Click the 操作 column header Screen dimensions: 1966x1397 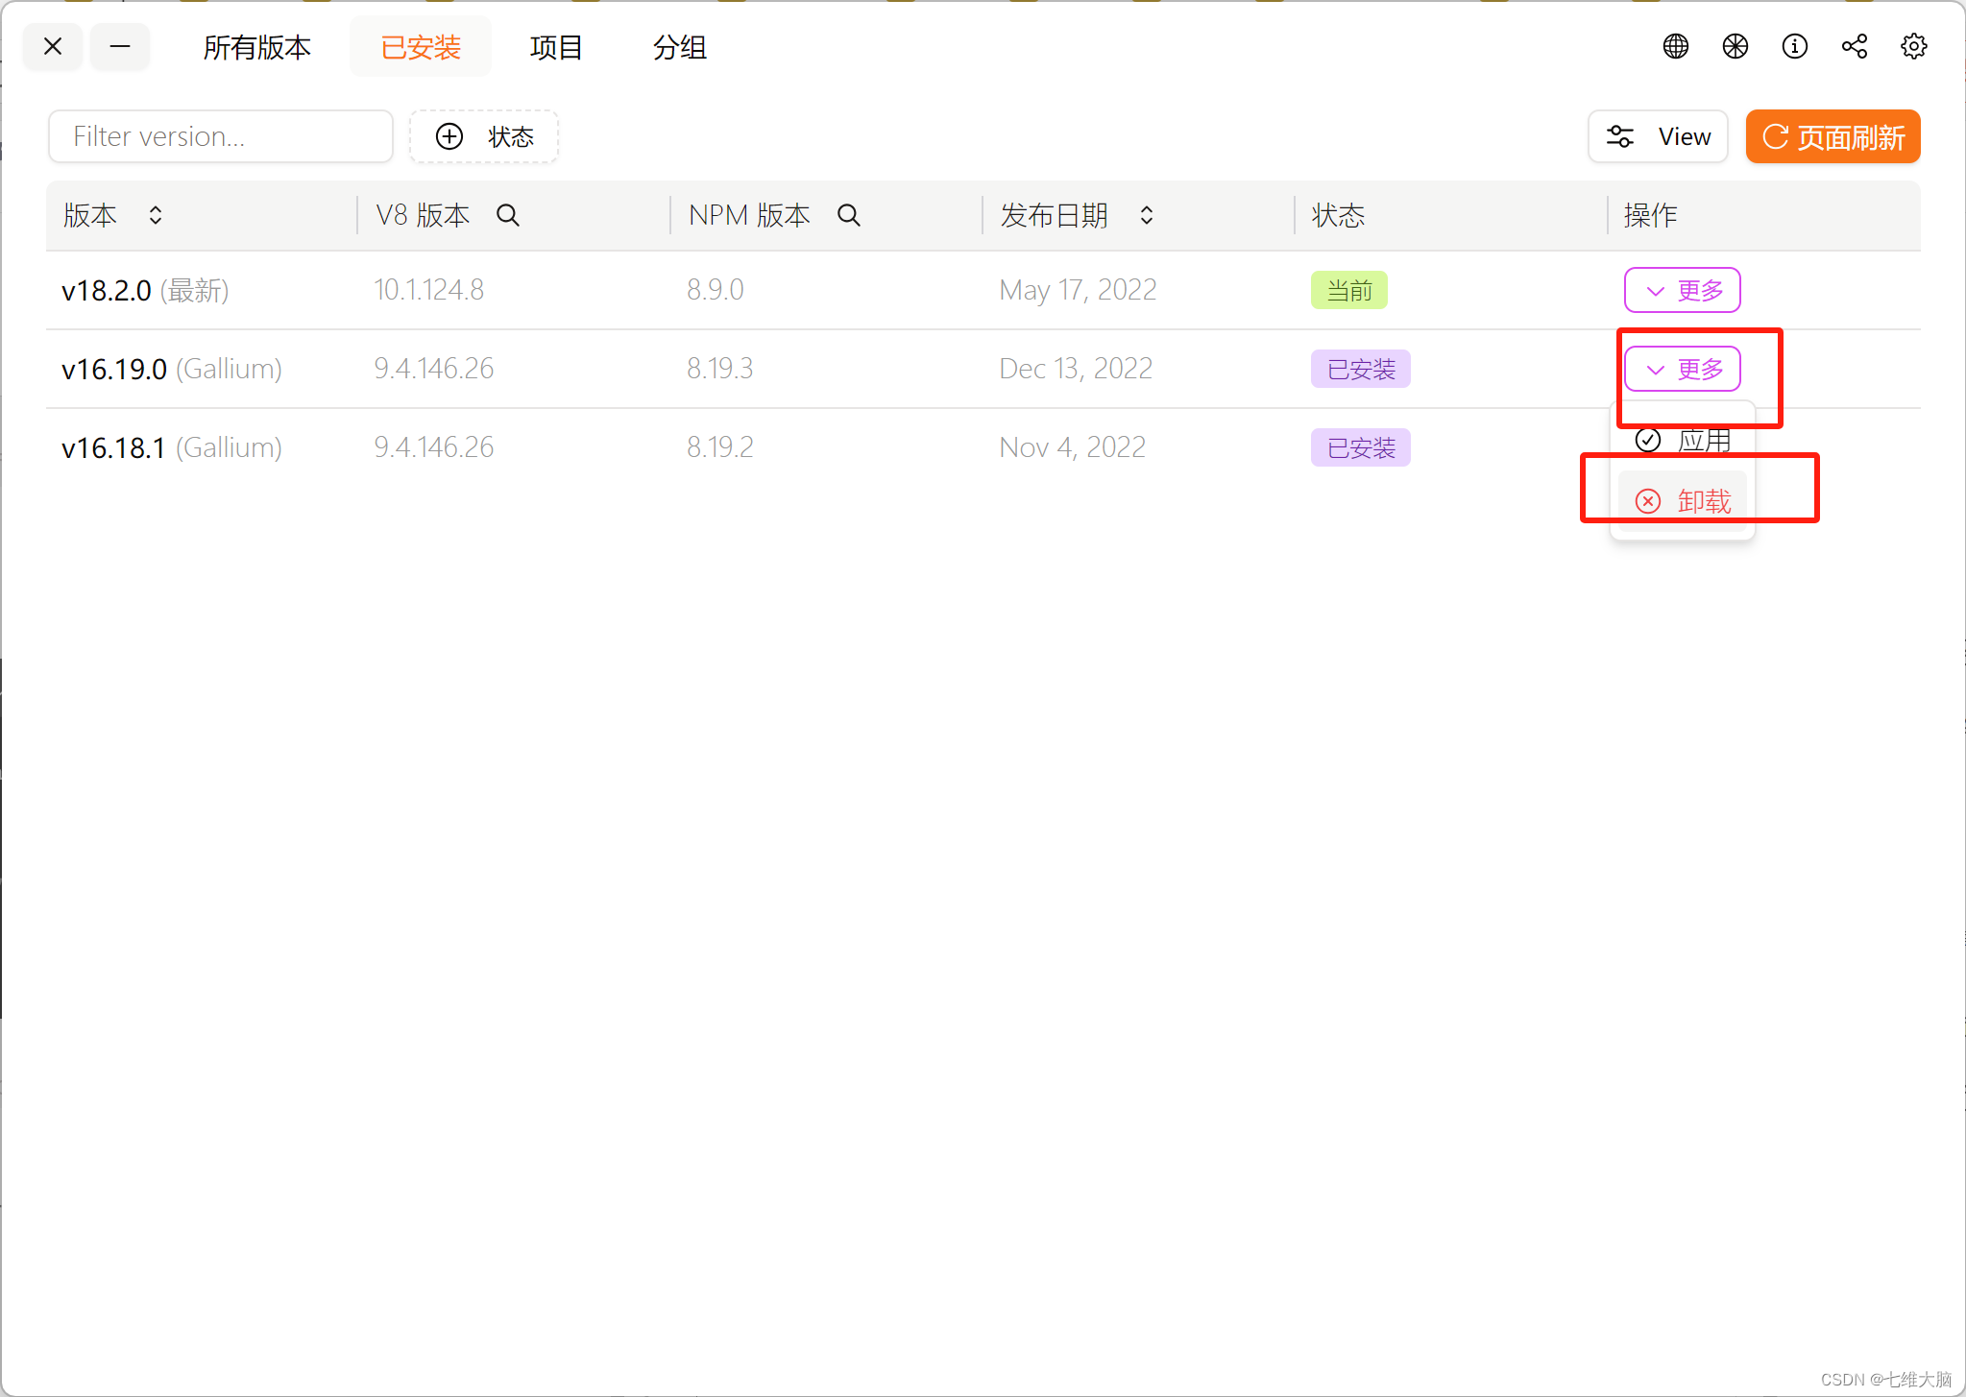1650,215
